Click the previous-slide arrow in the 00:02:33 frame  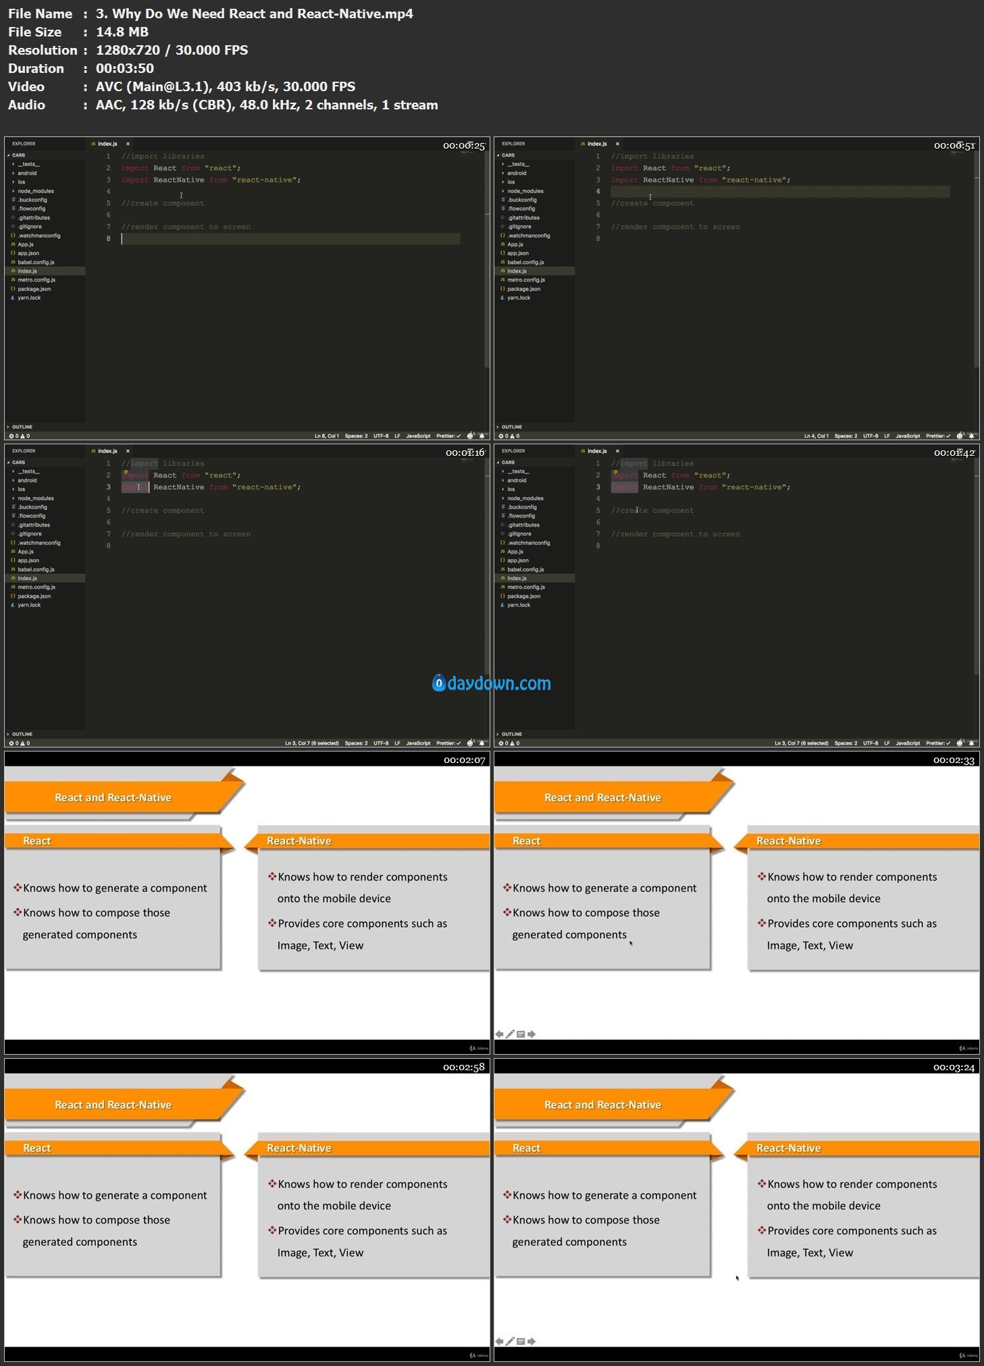[x=499, y=1034]
